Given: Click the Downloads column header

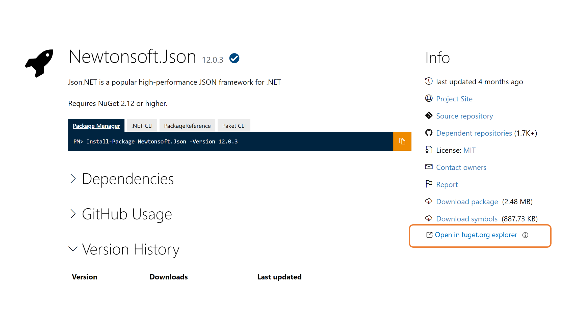Looking at the screenshot, I should click(x=169, y=277).
